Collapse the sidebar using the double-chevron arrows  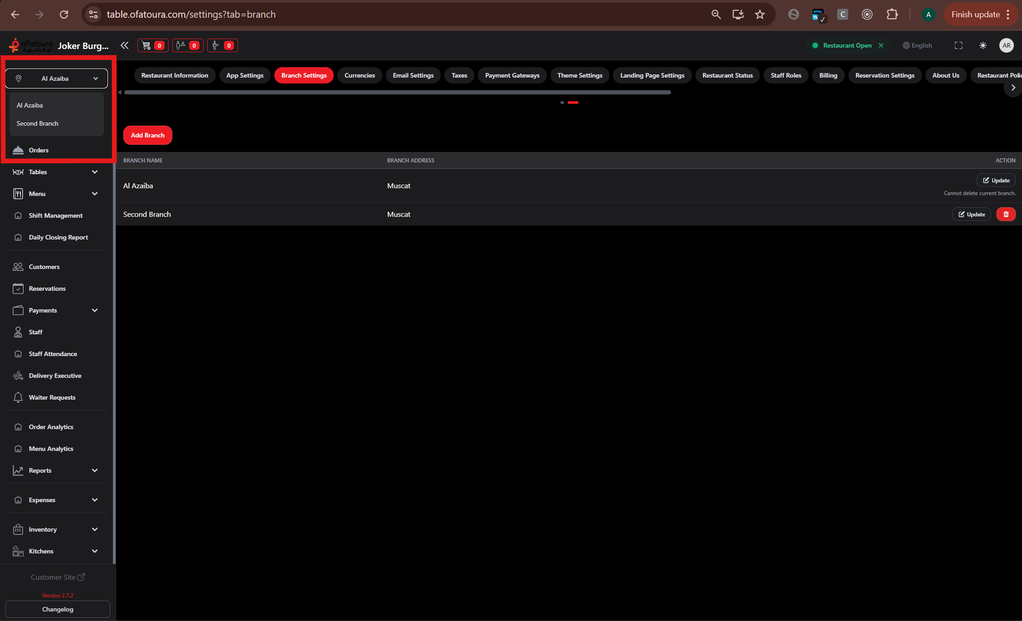(125, 45)
